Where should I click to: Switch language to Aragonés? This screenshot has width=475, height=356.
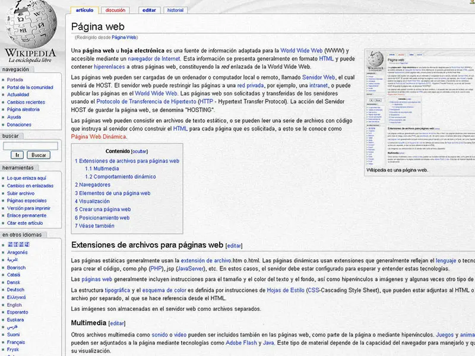[x=17, y=252]
